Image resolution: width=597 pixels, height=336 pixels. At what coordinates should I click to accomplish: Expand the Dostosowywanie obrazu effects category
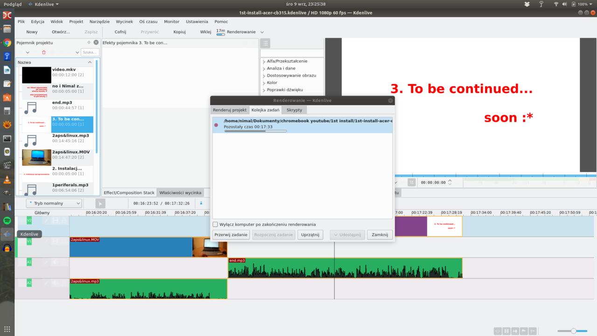pyautogui.click(x=264, y=76)
